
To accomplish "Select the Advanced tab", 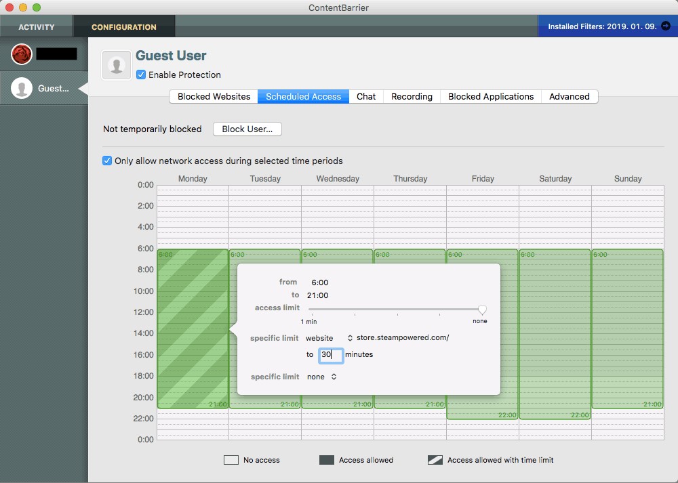I will [x=569, y=96].
